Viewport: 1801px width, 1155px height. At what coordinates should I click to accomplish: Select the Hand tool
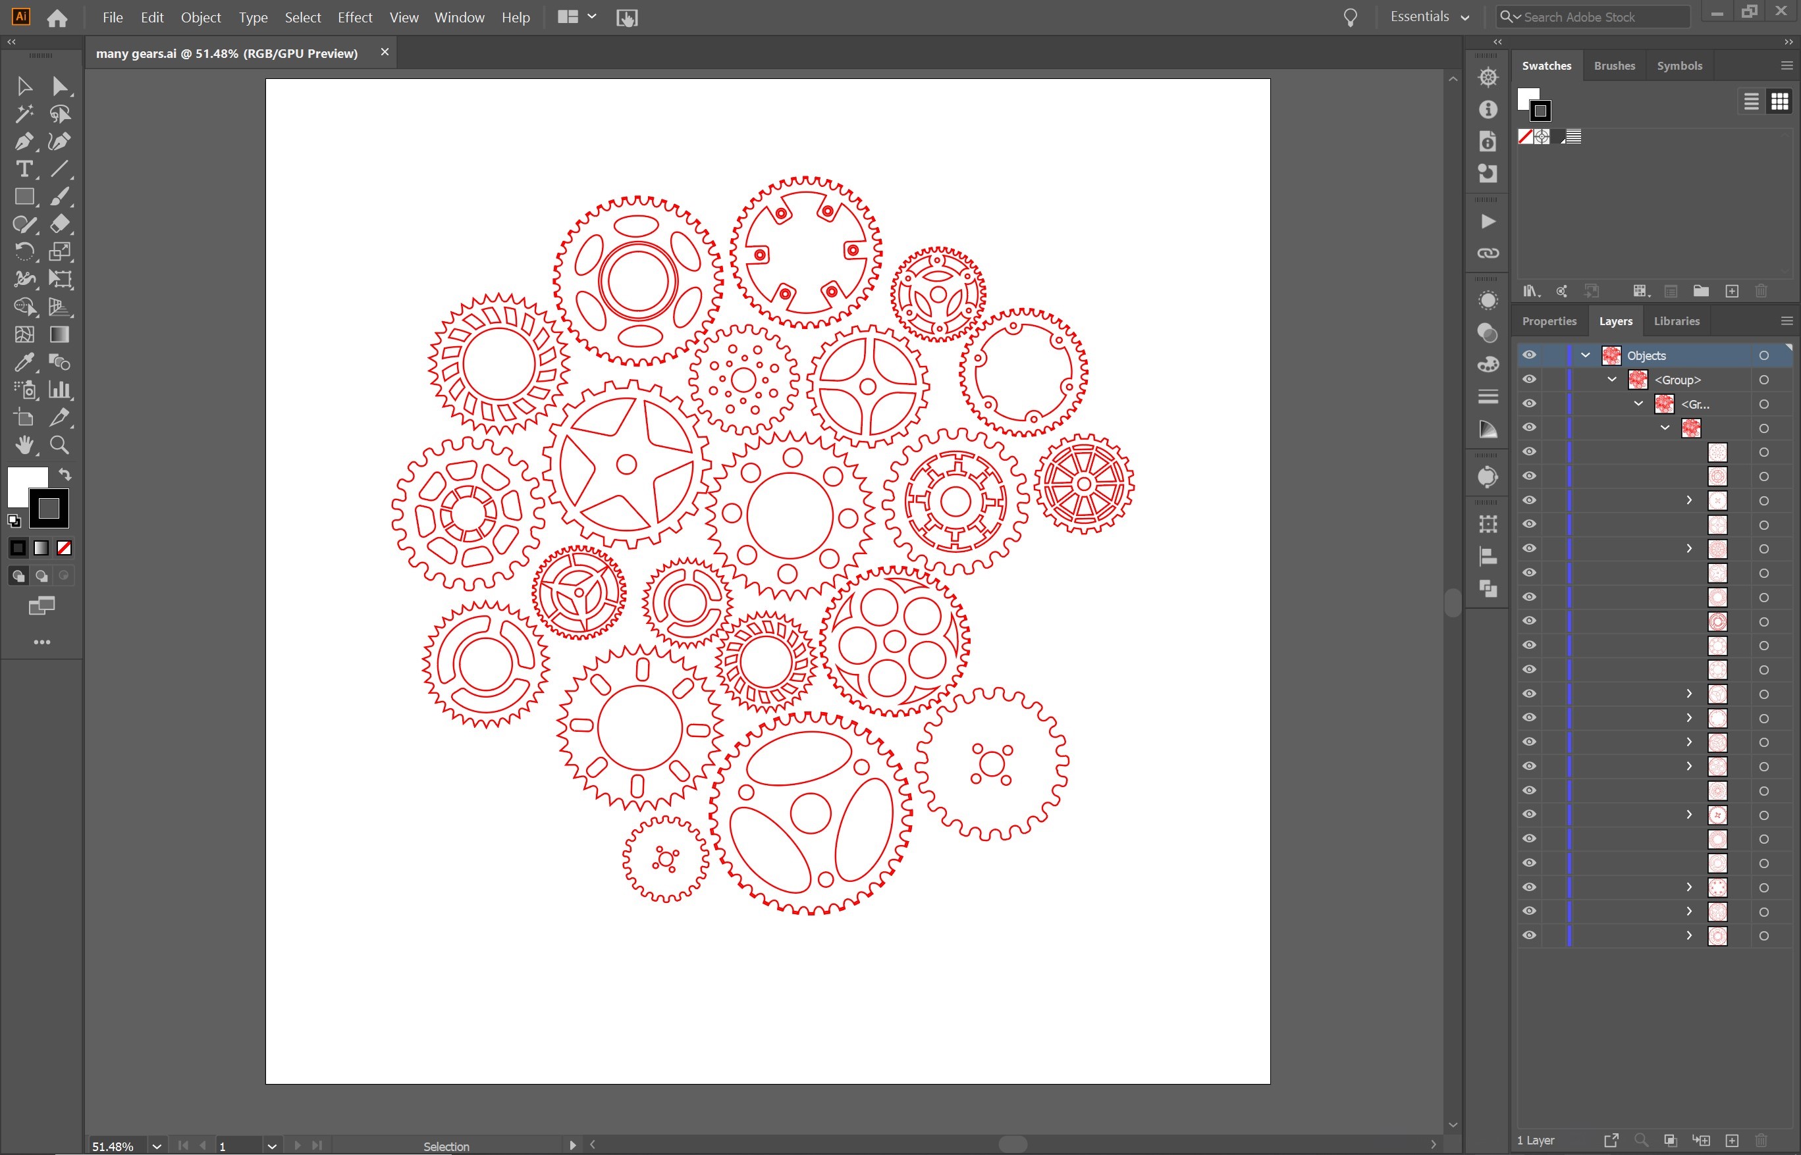(x=23, y=446)
